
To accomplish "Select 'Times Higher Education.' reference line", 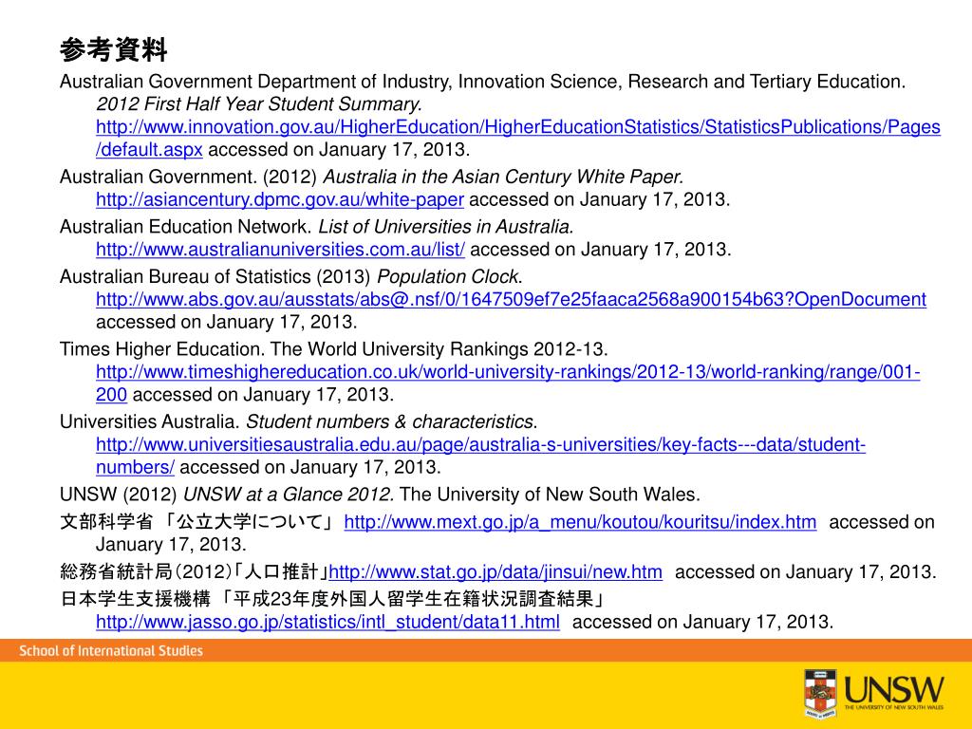I will [333, 349].
